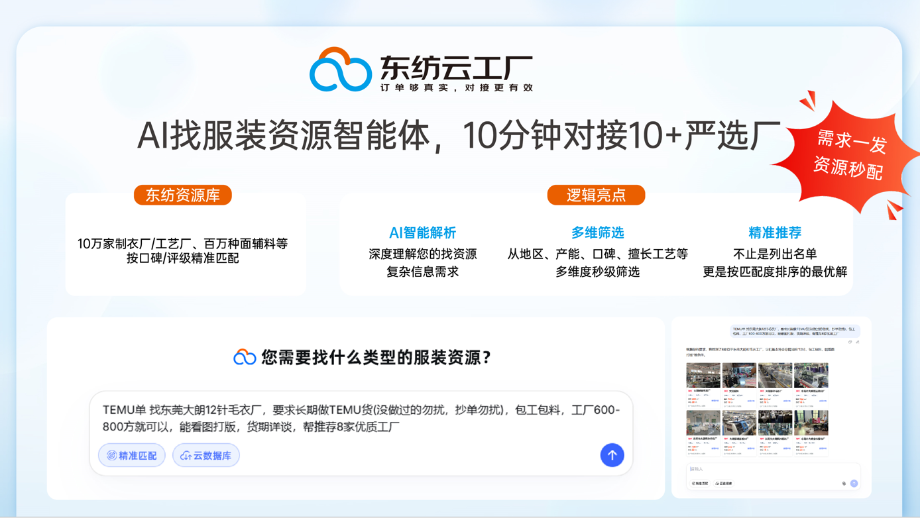
Task: Toggle the 云数据库 option below the prompt
Action: (x=205, y=455)
